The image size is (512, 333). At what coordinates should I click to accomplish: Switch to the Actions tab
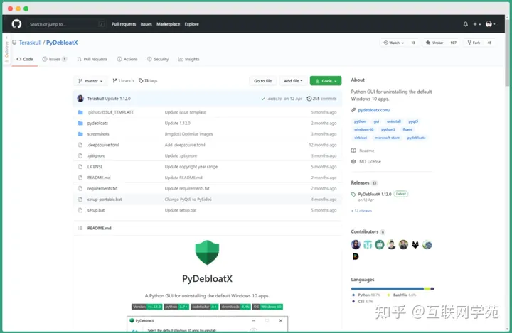[x=127, y=59]
